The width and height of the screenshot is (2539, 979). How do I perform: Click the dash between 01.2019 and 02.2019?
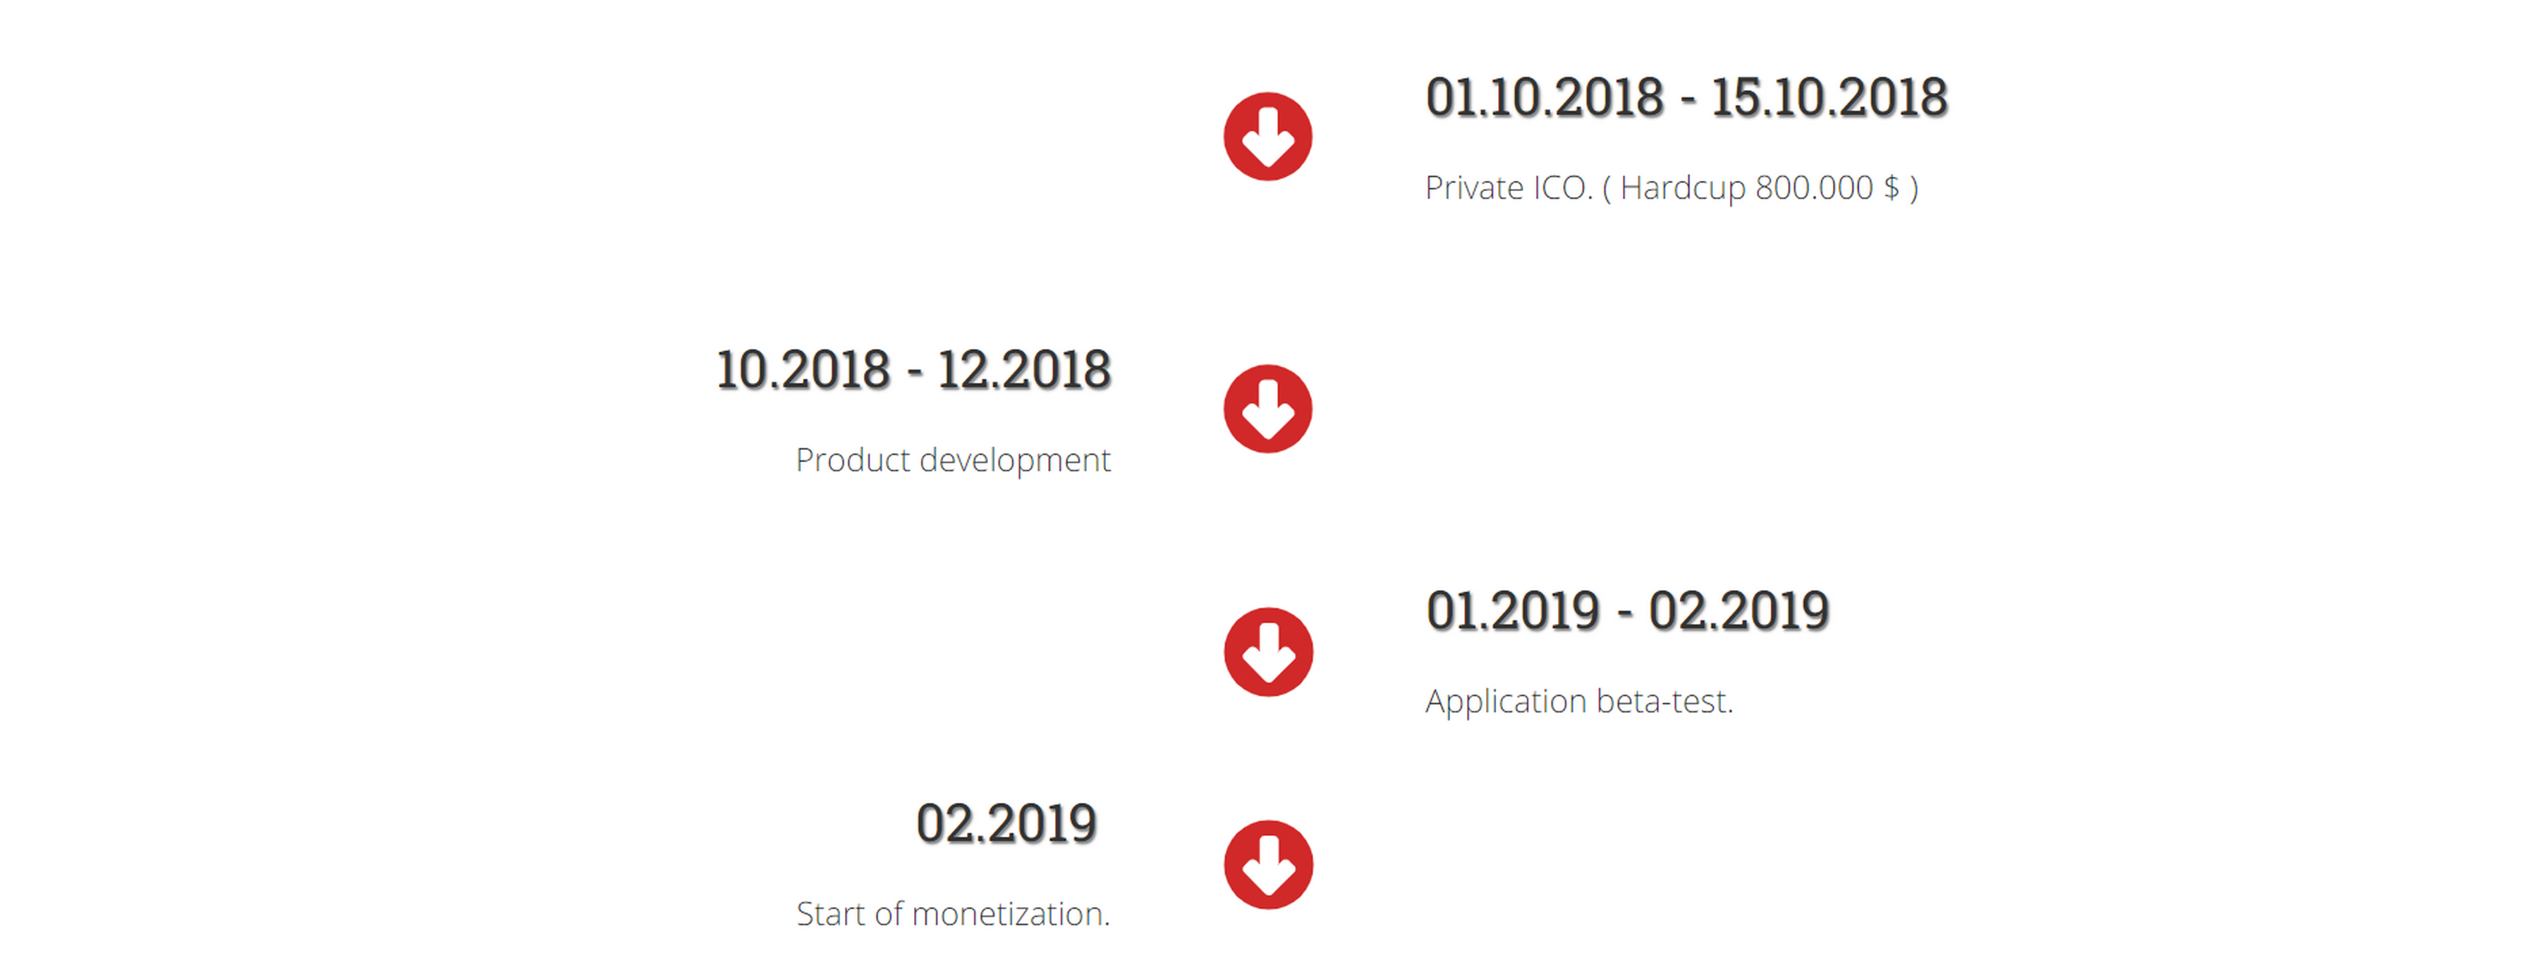point(1624,614)
